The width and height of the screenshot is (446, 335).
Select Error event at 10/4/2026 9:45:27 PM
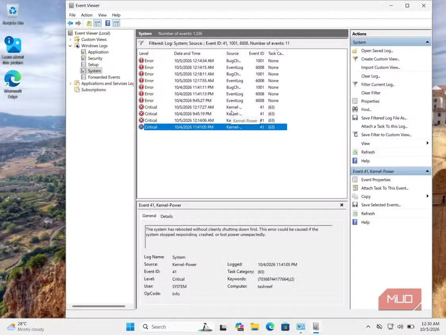click(x=212, y=100)
